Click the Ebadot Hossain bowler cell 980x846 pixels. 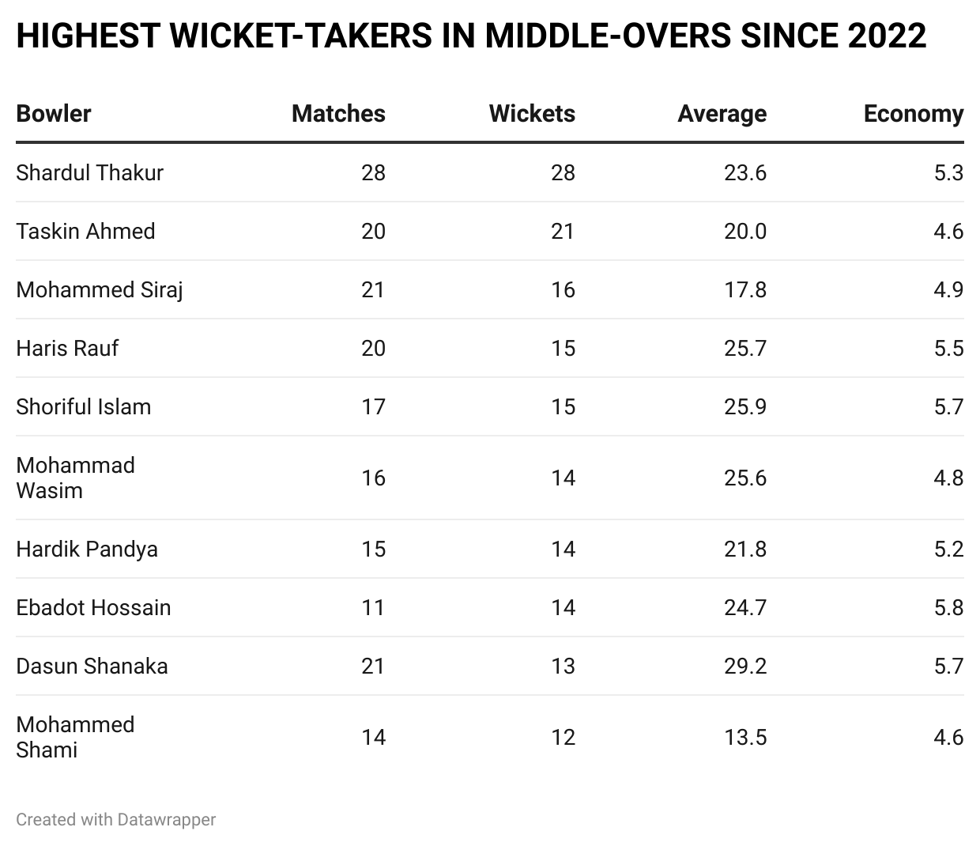click(x=93, y=607)
